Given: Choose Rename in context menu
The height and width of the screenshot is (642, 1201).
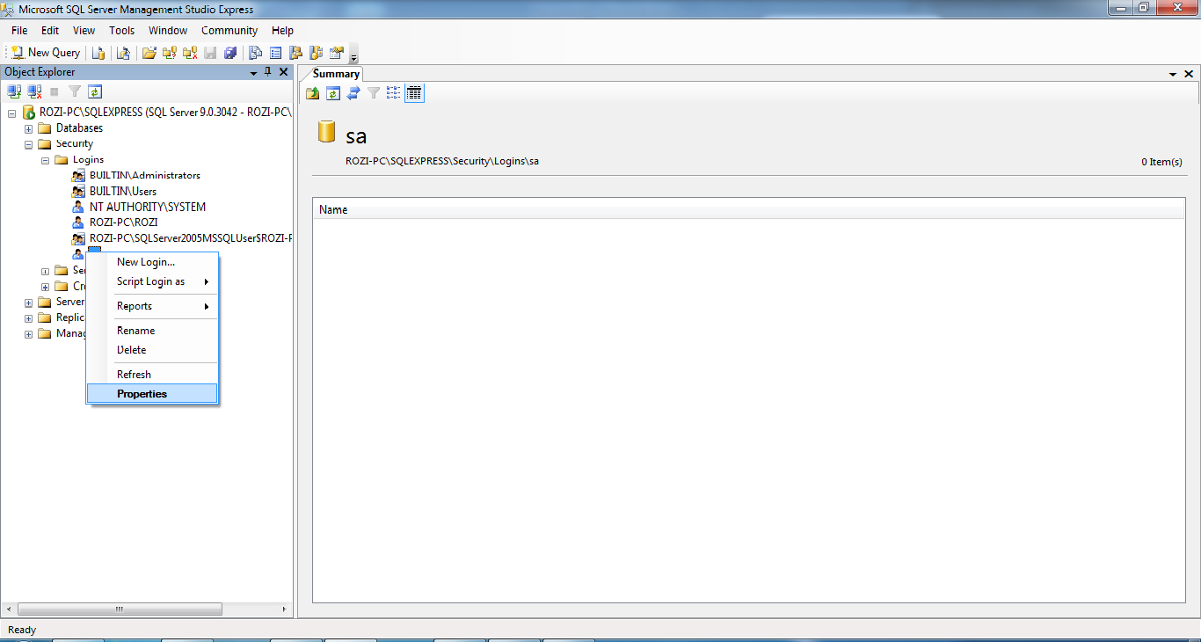Looking at the screenshot, I should [x=152, y=331].
